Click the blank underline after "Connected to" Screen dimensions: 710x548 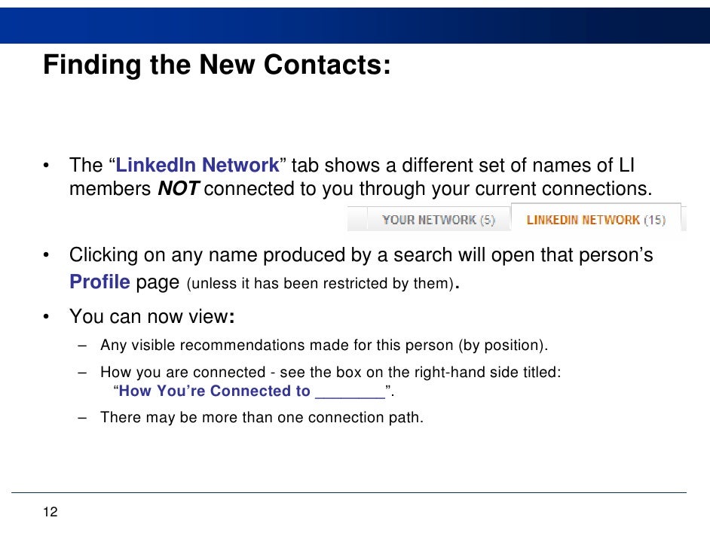(350, 392)
